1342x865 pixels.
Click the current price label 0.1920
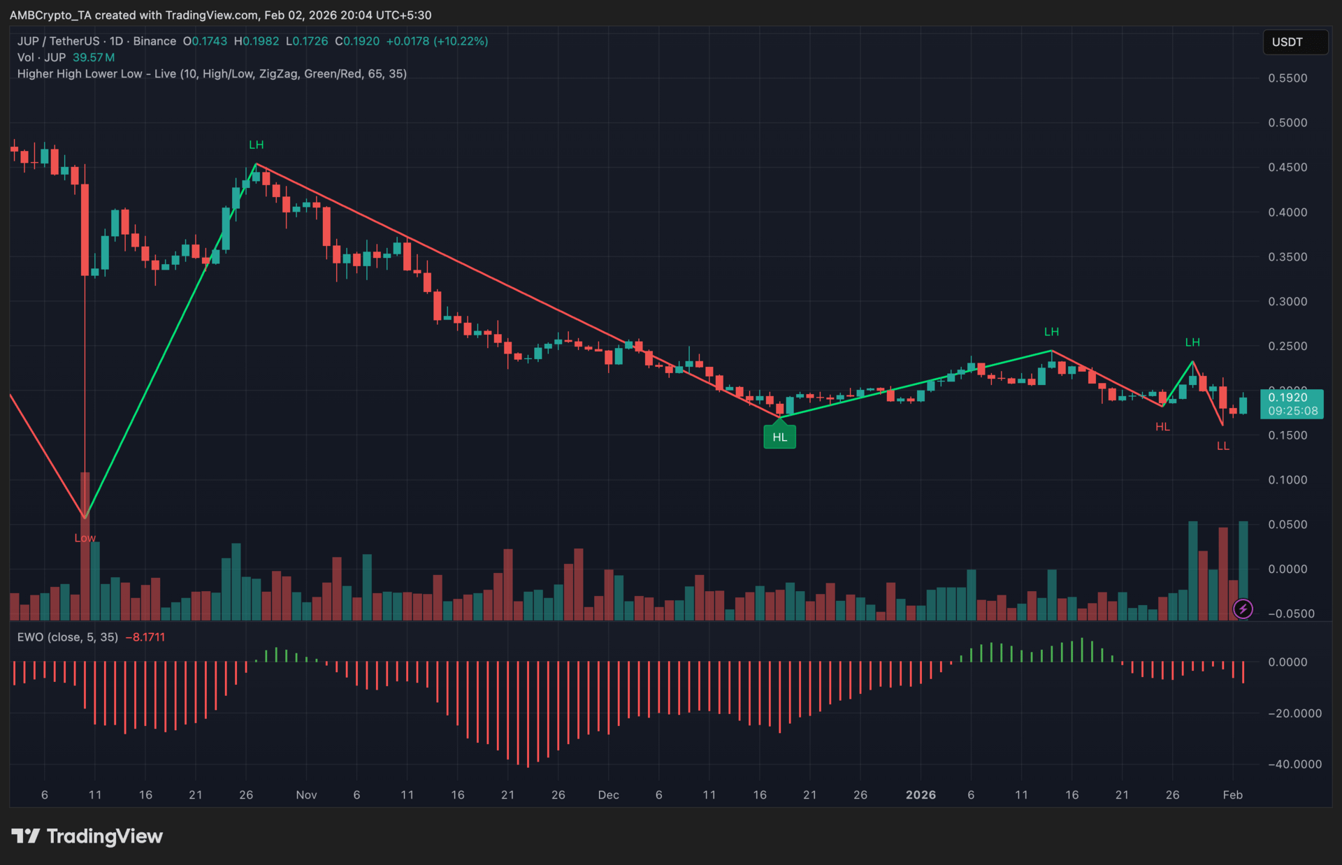(x=1287, y=398)
